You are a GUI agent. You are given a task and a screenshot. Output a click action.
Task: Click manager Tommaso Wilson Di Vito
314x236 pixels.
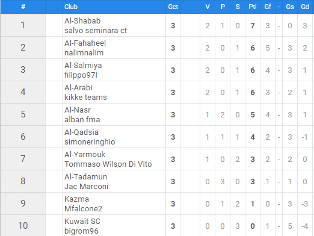(x=108, y=164)
